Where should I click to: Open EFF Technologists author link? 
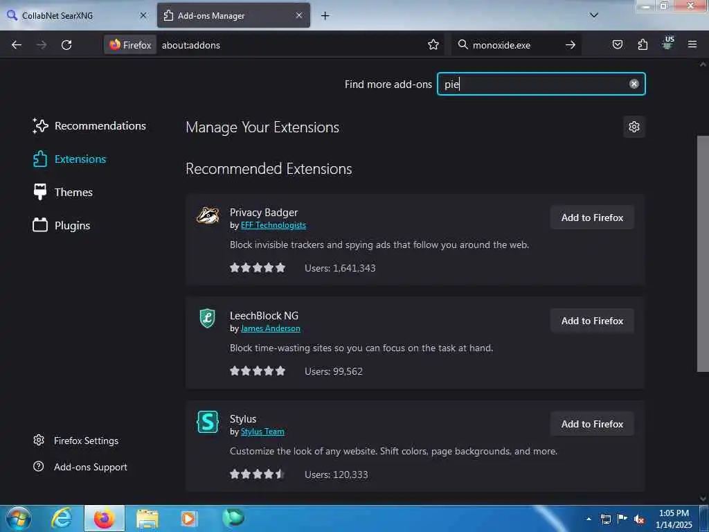tap(273, 225)
